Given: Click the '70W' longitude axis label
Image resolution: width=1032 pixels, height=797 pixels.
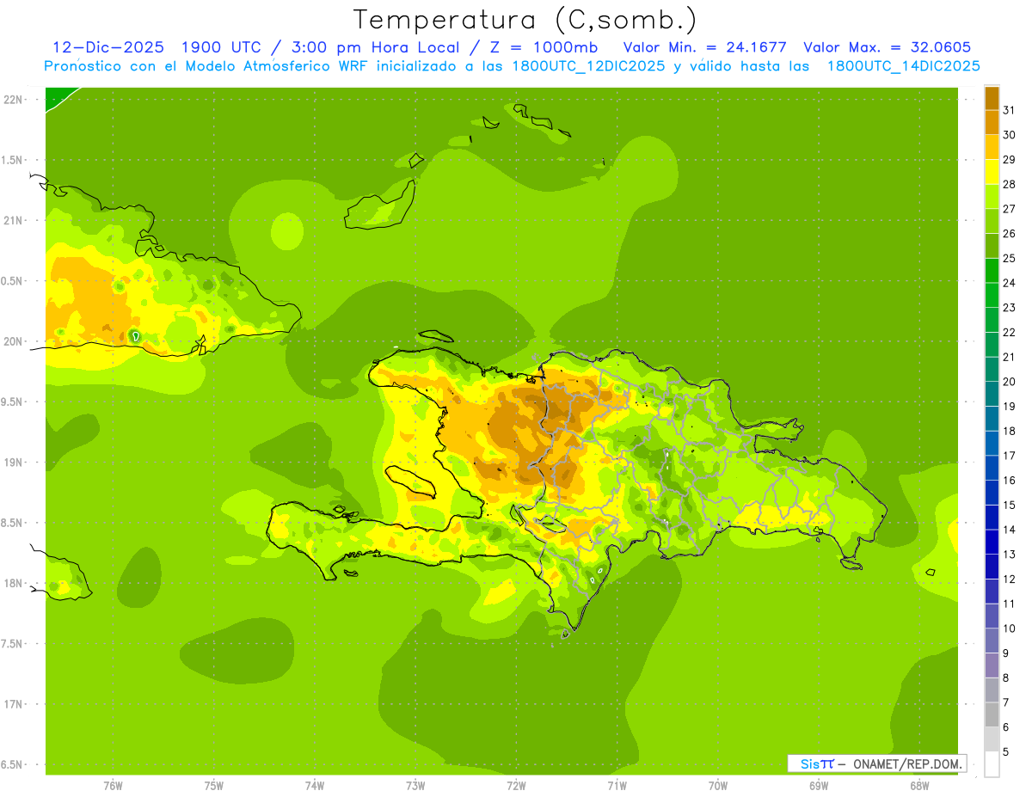Looking at the screenshot, I should click(718, 785).
